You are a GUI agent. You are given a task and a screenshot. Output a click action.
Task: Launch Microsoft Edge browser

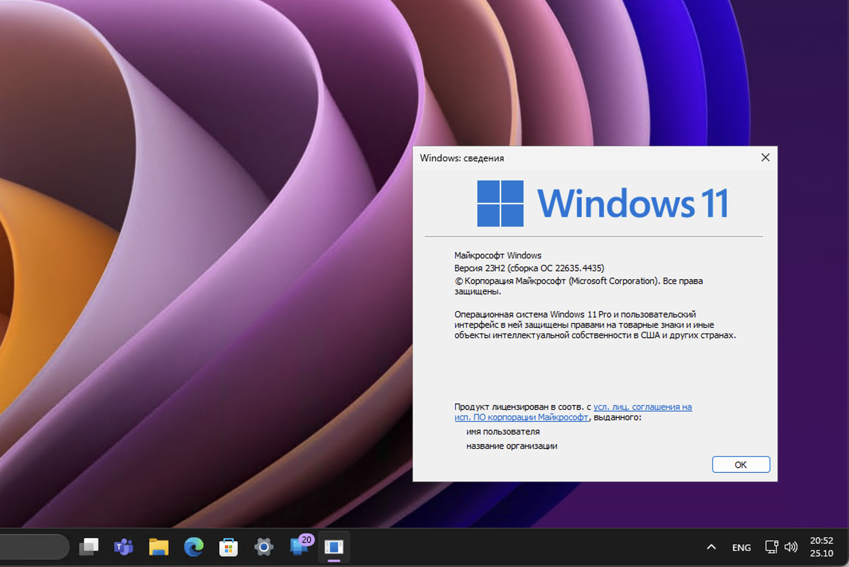point(193,547)
